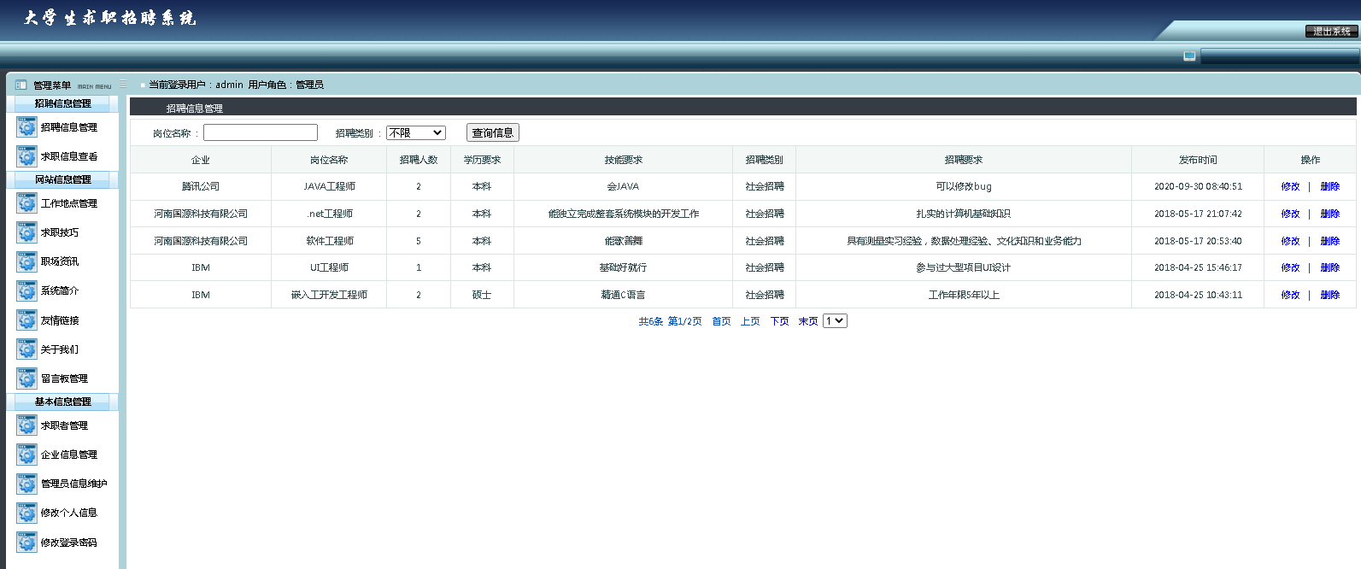1361x569 pixels.
Task: Click the 硕士 education cell
Action: tap(482, 295)
